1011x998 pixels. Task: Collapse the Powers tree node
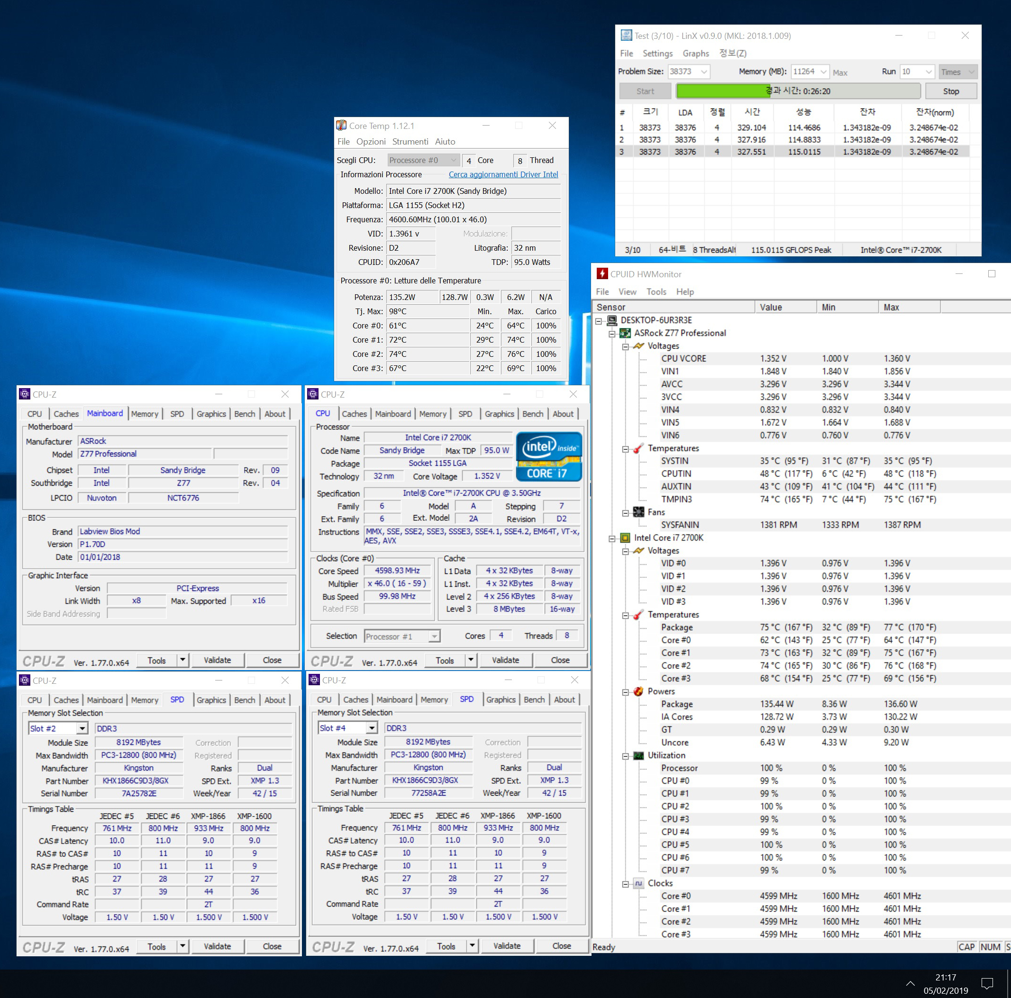(x=625, y=691)
